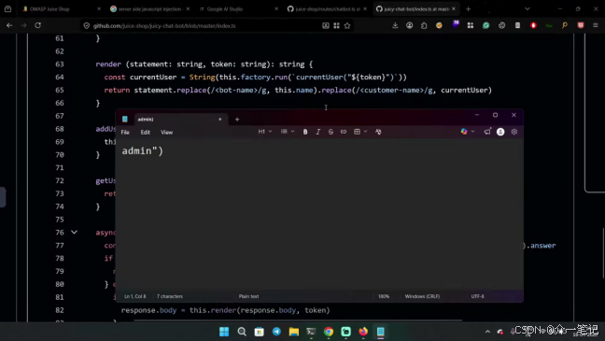Collapse the code fold chevron at line 76

tap(74, 232)
